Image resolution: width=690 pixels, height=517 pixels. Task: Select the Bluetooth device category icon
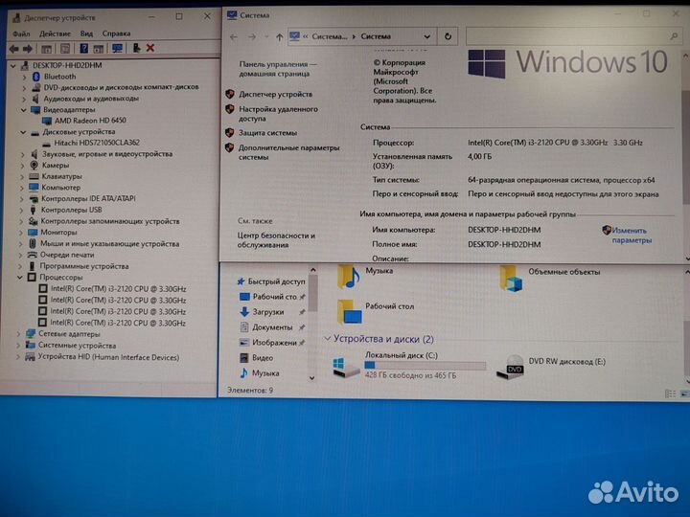36,77
